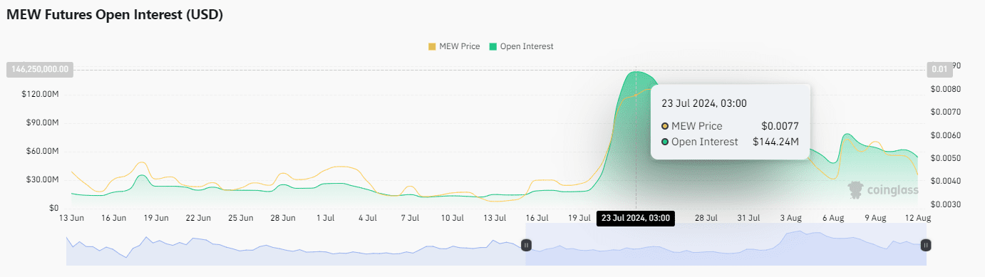Click the 16 Jul date label
985x277 pixels.
pyautogui.click(x=537, y=218)
